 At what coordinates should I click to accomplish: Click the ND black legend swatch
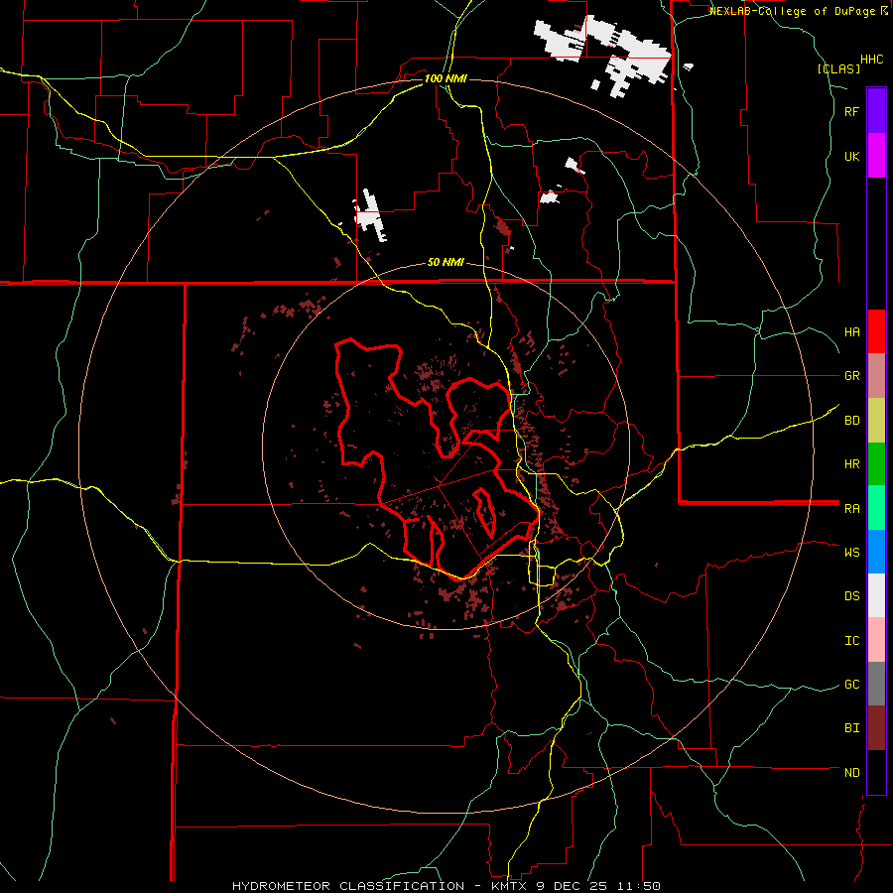876,772
